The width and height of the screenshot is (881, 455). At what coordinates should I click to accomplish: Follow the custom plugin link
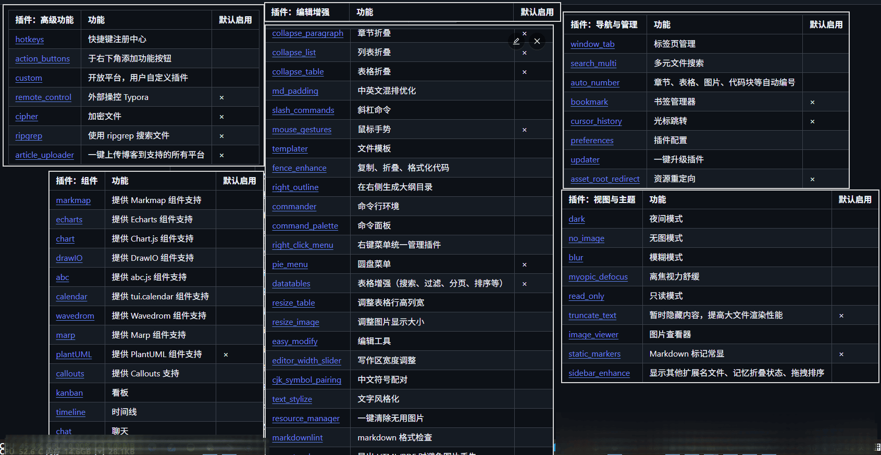pyautogui.click(x=29, y=78)
